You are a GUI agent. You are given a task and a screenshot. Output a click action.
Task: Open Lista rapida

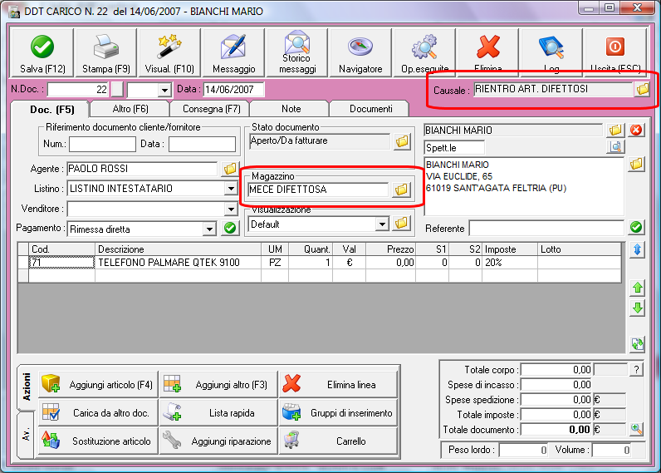pyautogui.click(x=218, y=412)
